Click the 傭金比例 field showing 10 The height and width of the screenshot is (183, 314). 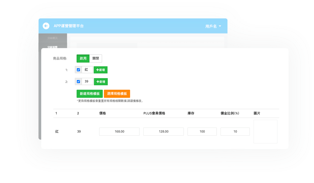[x=235, y=131]
